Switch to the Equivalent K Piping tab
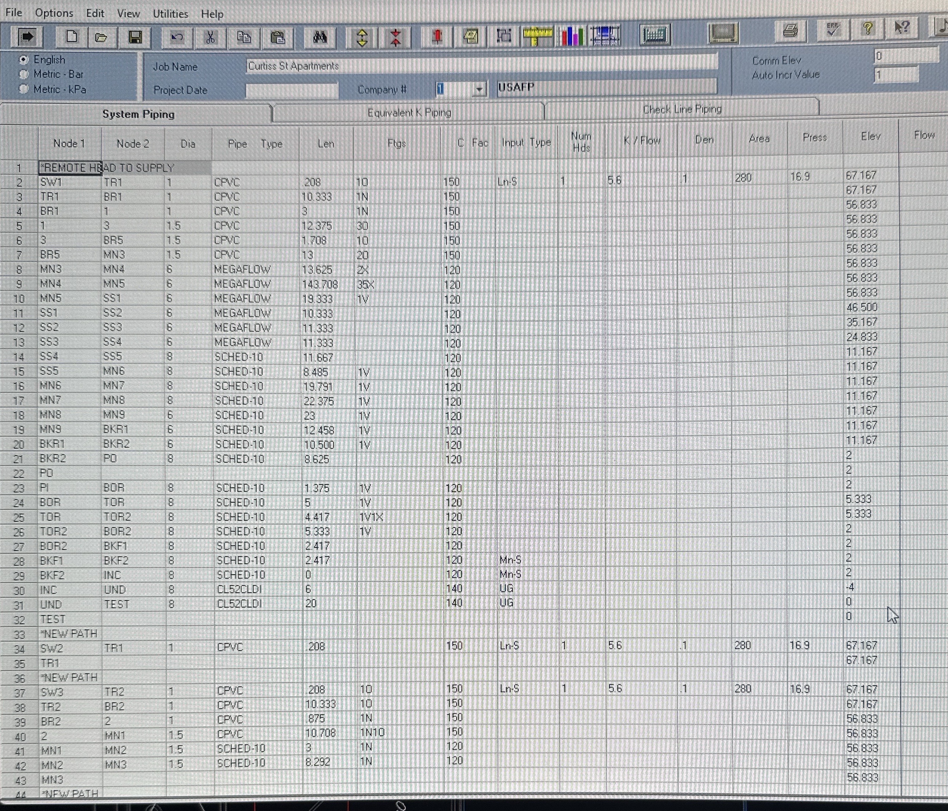The height and width of the screenshot is (811, 948). click(409, 112)
